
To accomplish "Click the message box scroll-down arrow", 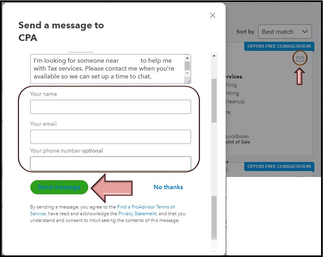I will [187, 73].
